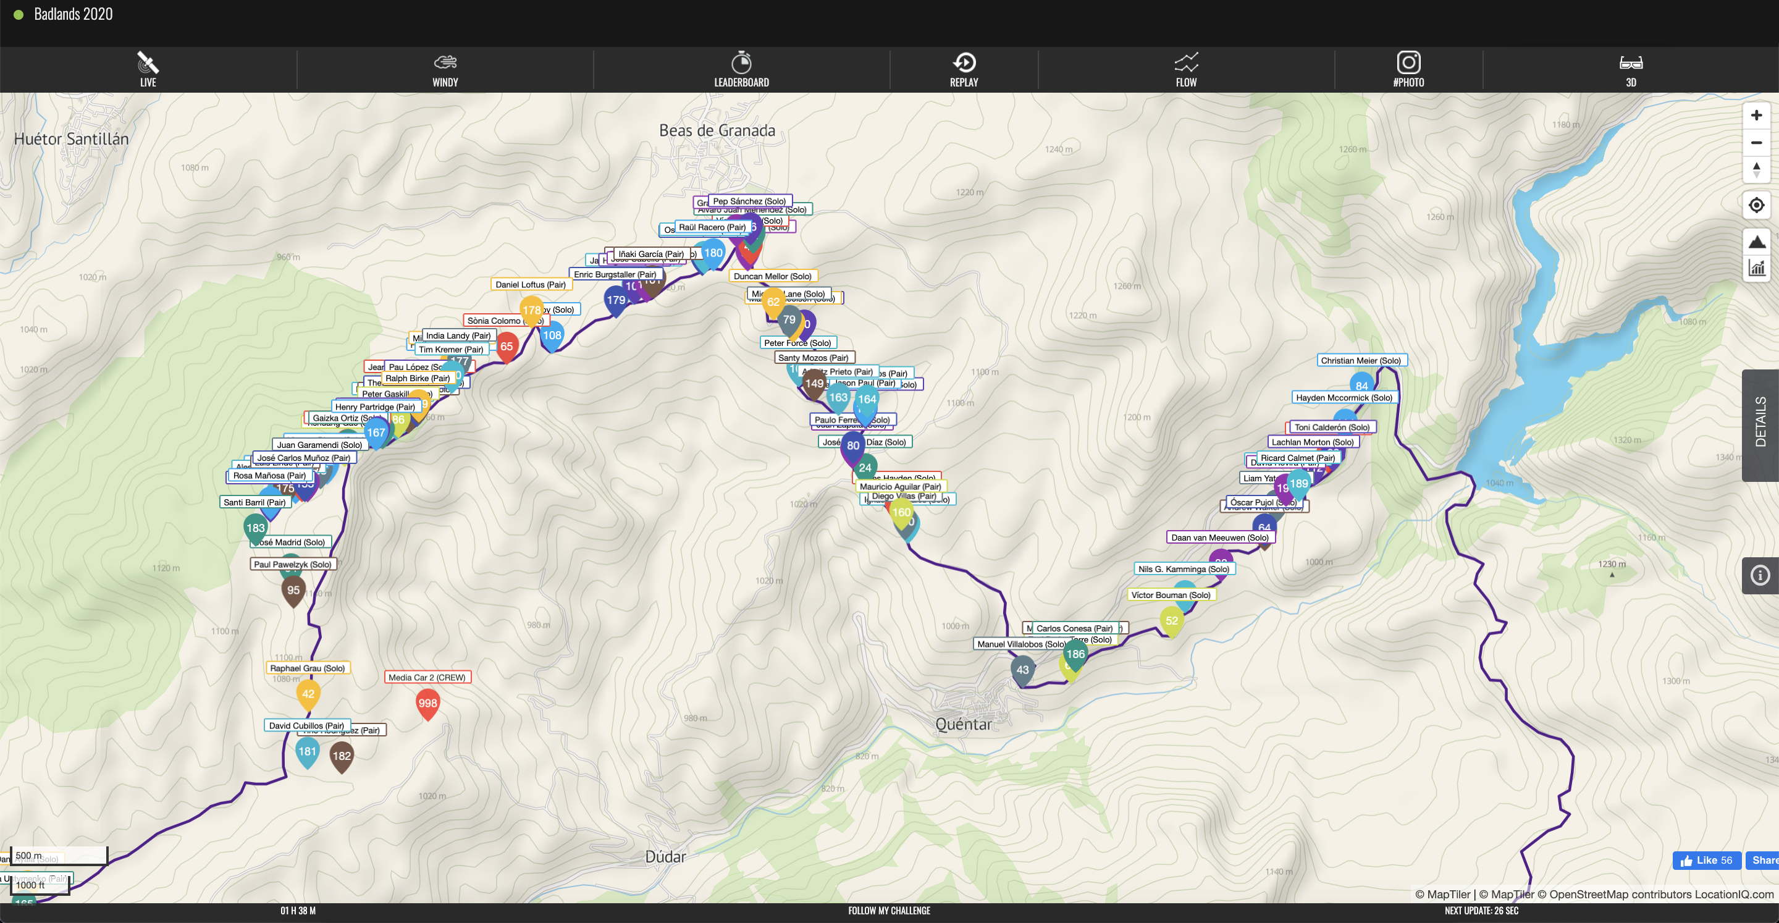Zoom out of the map
The width and height of the screenshot is (1779, 923).
(x=1757, y=142)
